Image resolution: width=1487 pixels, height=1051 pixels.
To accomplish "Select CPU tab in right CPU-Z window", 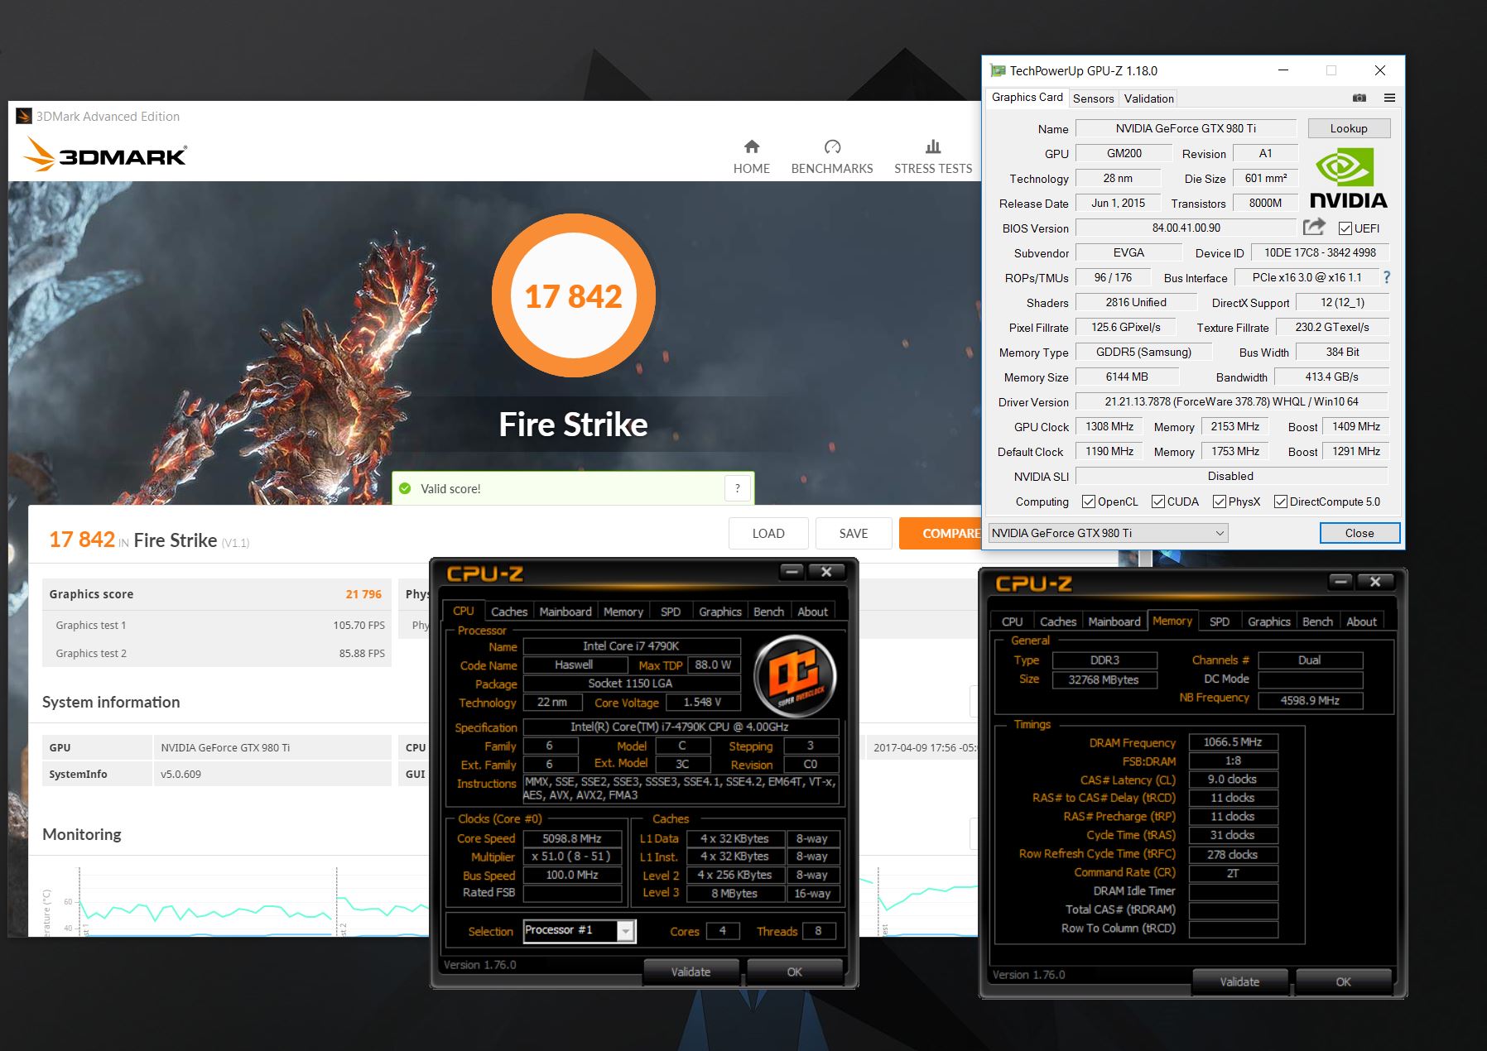I will point(1012,621).
